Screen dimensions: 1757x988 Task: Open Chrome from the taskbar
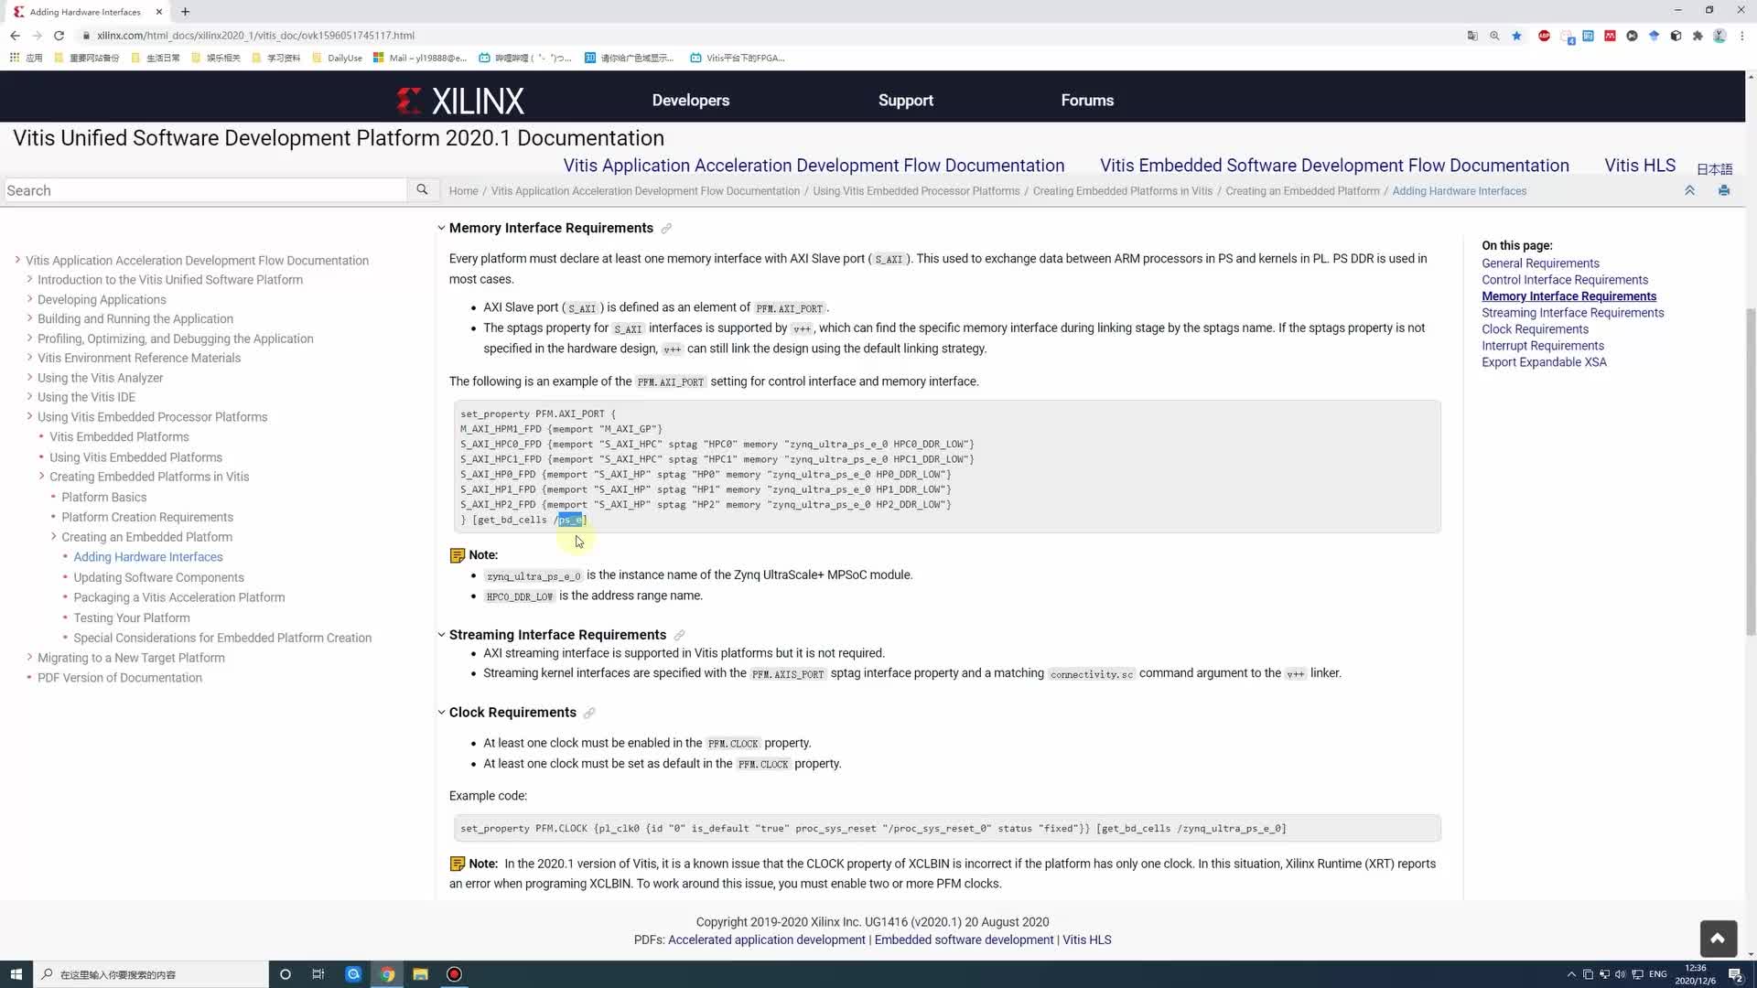(x=387, y=974)
